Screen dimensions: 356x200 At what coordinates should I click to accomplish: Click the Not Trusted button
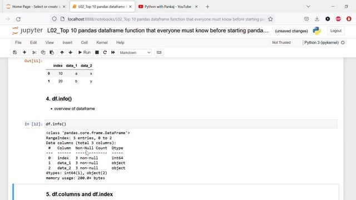(281, 43)
